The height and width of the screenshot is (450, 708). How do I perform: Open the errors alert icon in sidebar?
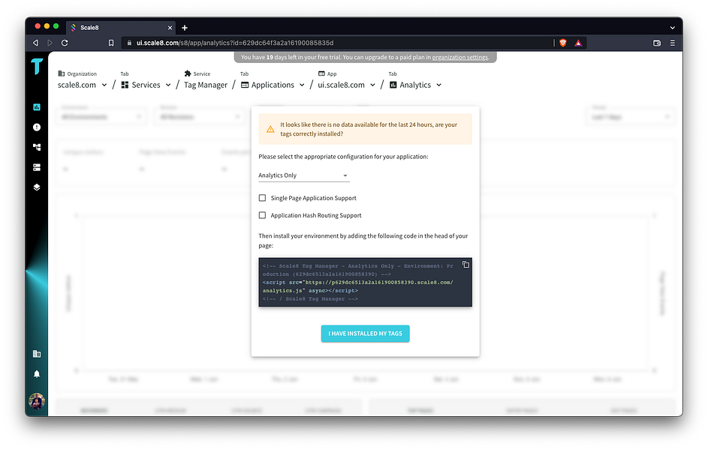pyautogui.click(x=37, y=127)
